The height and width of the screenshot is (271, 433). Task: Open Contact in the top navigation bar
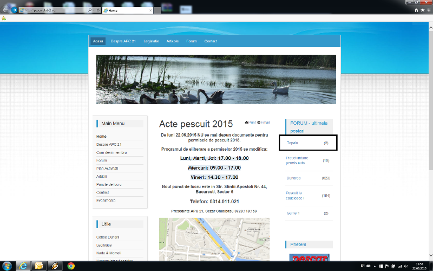tap(211, 41)
